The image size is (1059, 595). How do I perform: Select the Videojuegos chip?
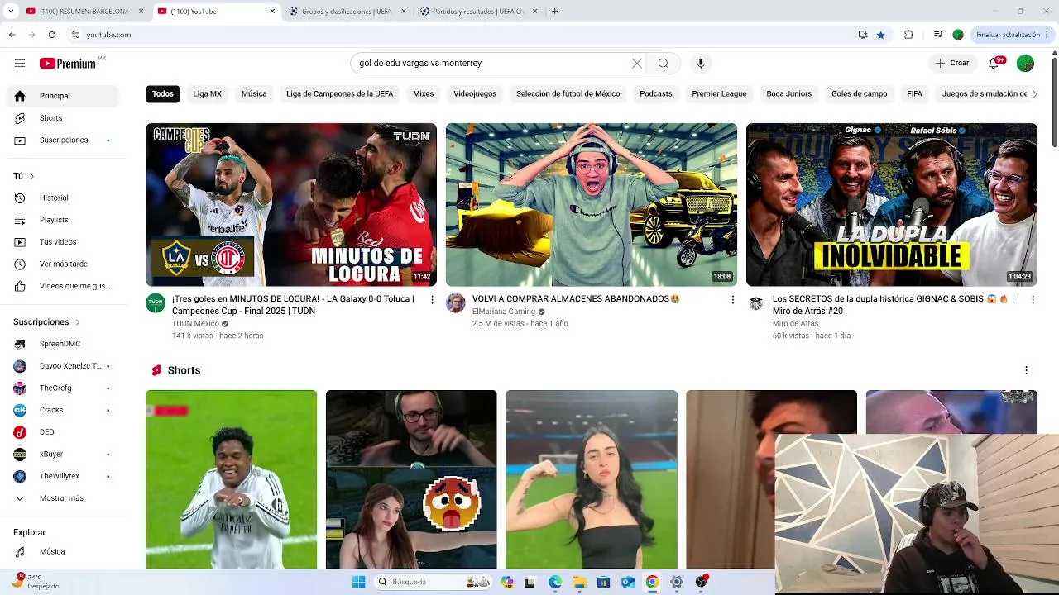(475, 94)
